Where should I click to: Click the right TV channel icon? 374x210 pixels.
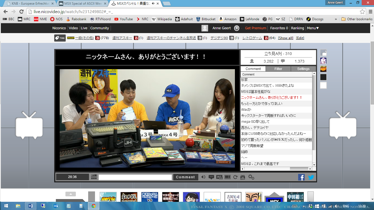tap(343, 125)
